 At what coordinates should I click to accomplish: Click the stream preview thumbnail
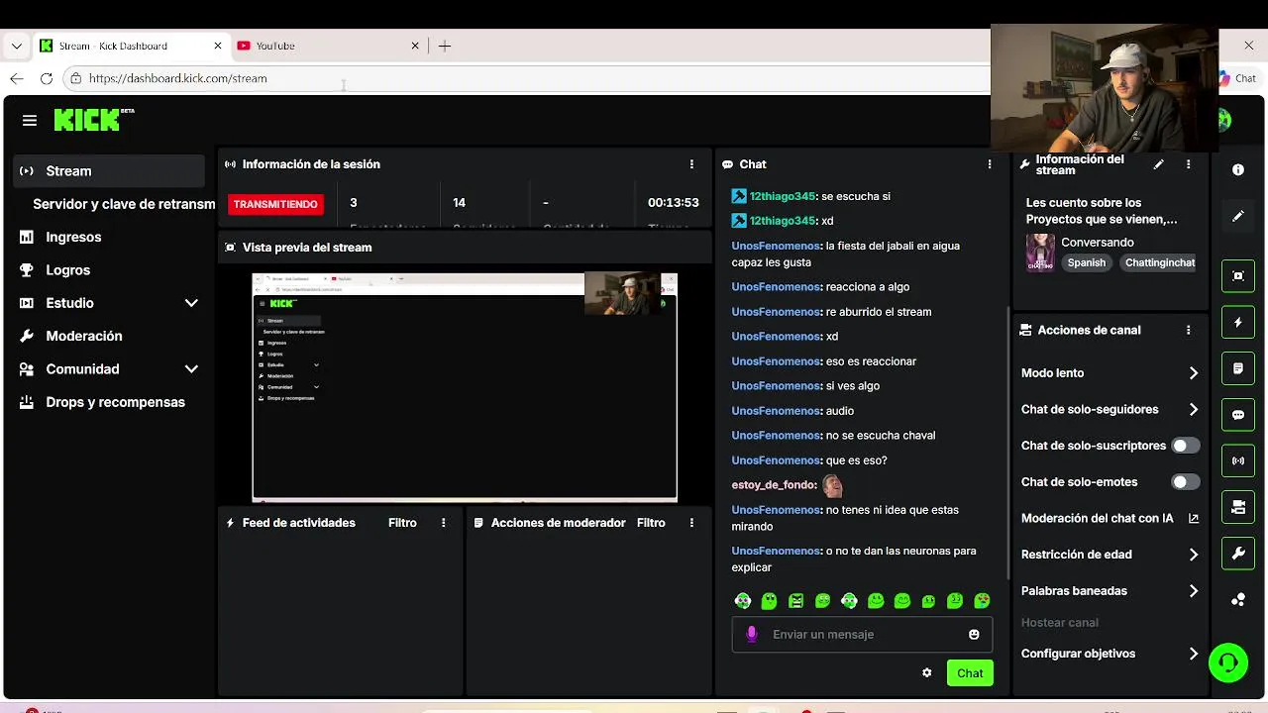465,387
